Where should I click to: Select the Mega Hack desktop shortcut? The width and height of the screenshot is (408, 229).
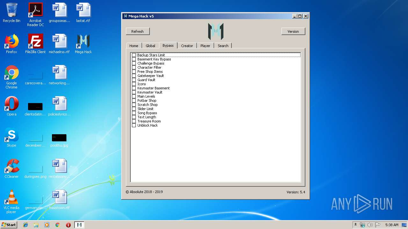click(83, 44)
